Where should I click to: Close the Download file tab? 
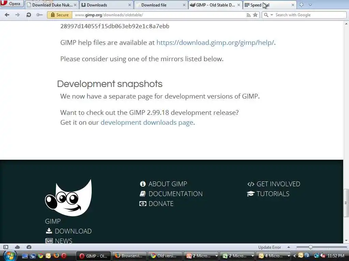pyautogui.click(x=184, y=5)
